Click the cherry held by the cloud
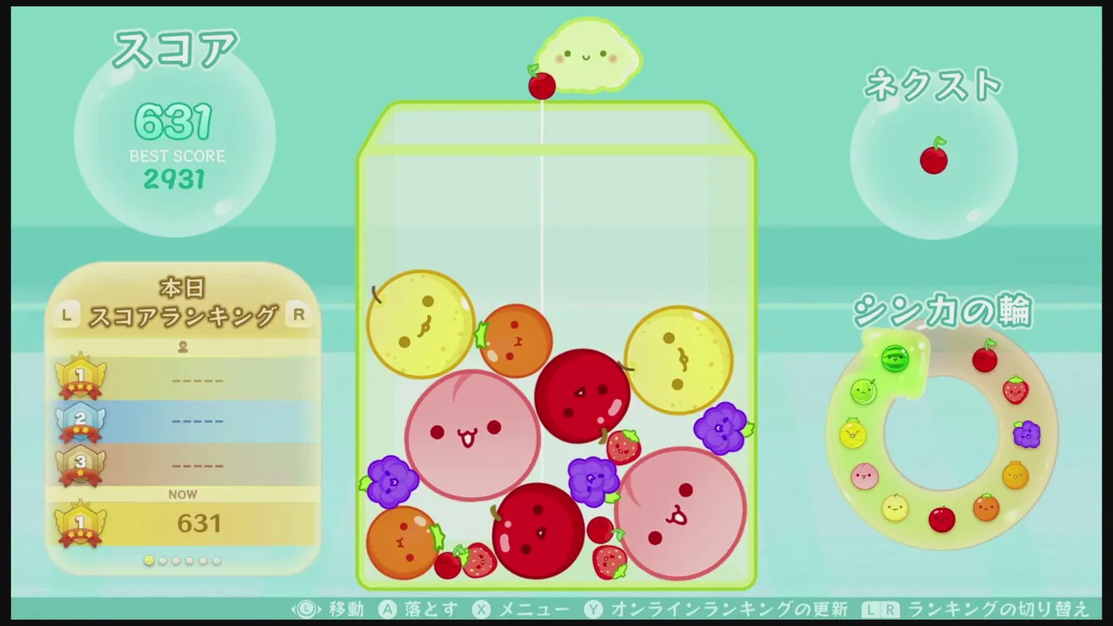The width and height of the screenshot is (1113, 626). click(x=542, y=83)
